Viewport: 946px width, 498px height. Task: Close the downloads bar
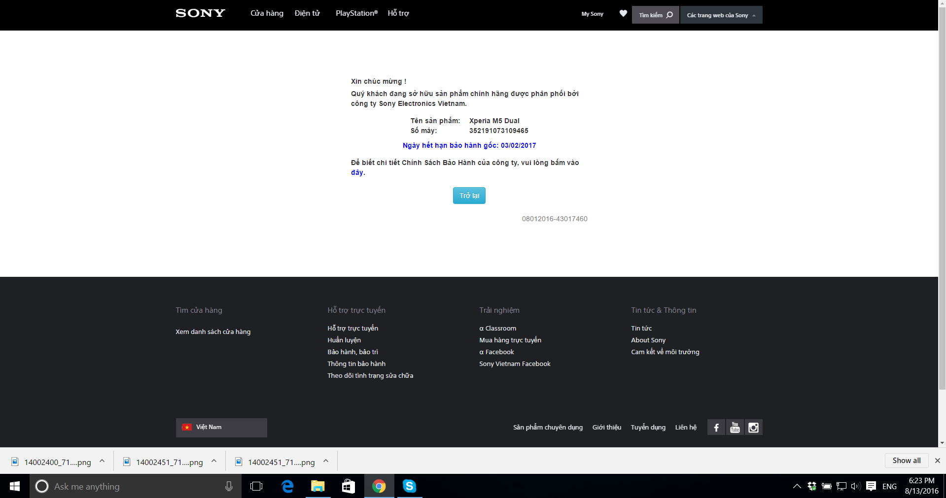click(938, 461)
